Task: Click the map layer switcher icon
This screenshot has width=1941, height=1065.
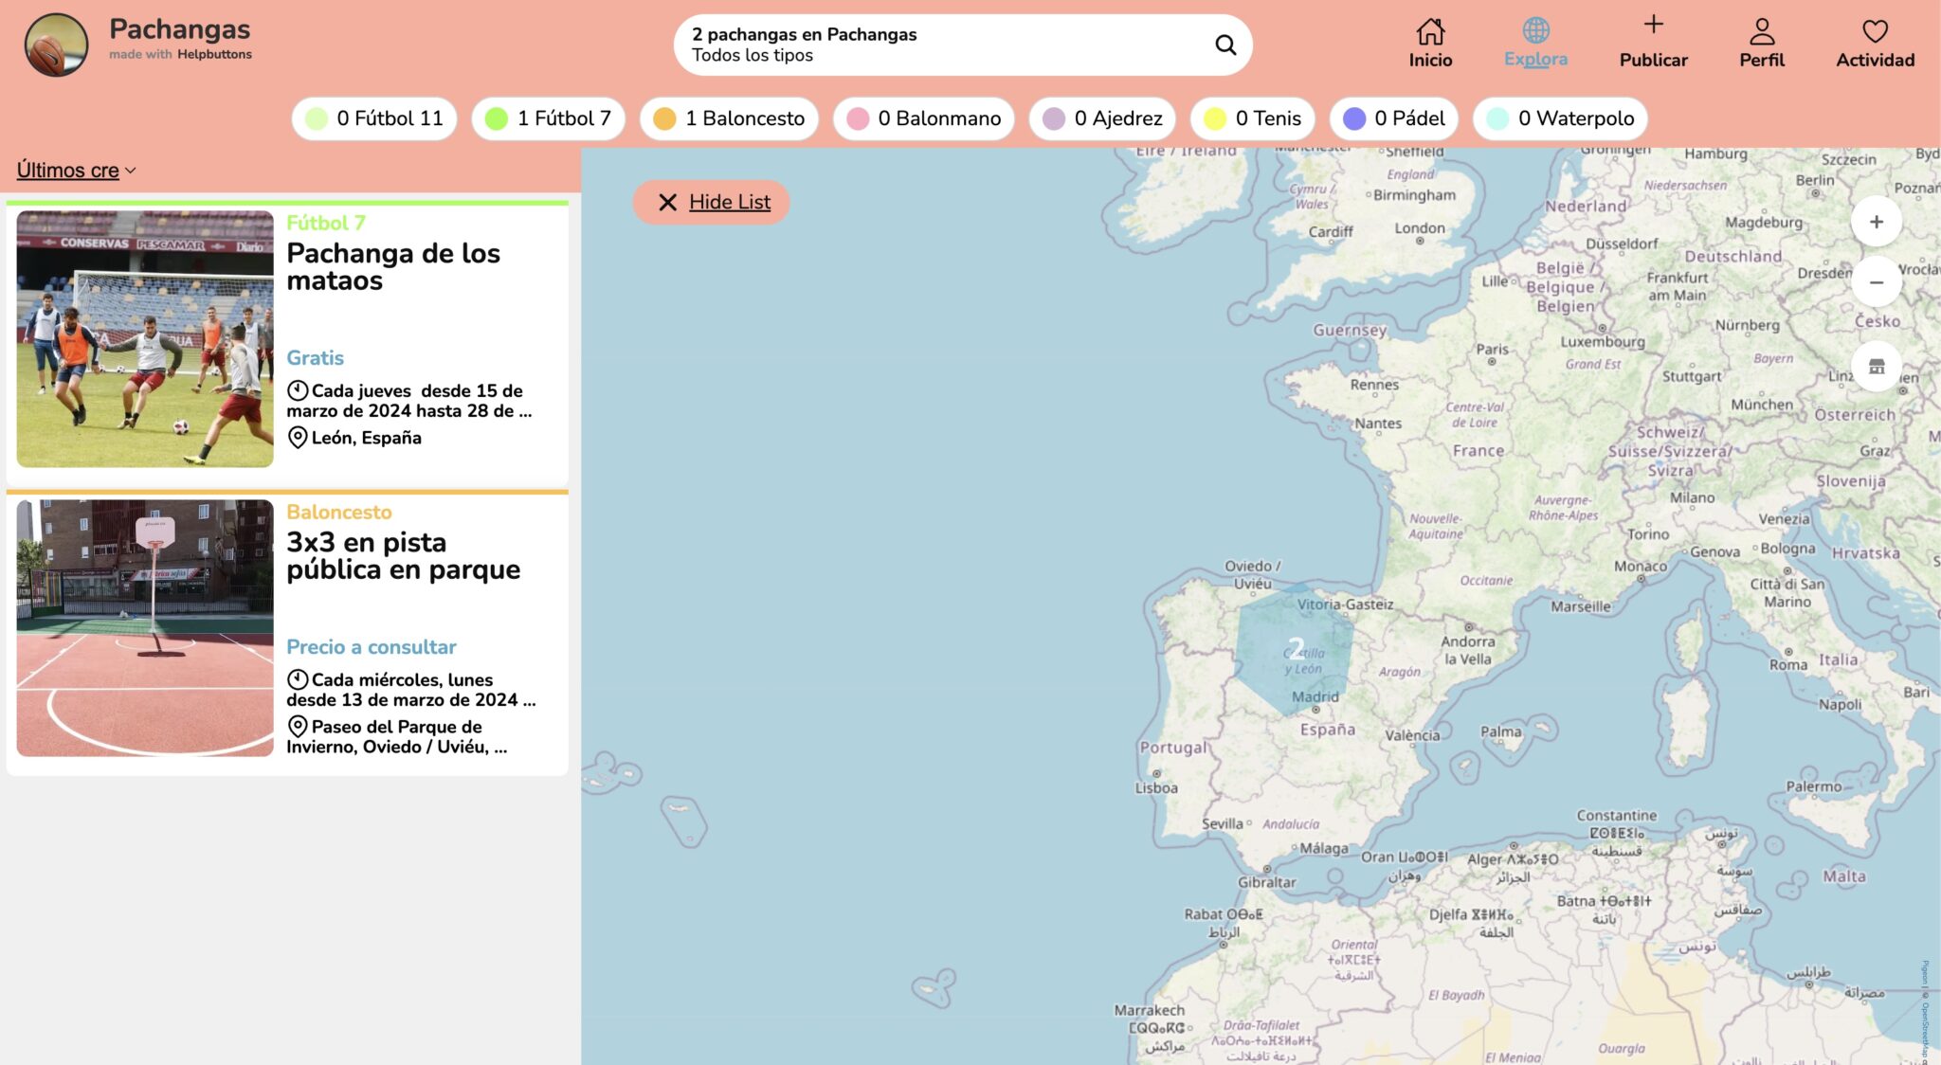Action: 1878,368
